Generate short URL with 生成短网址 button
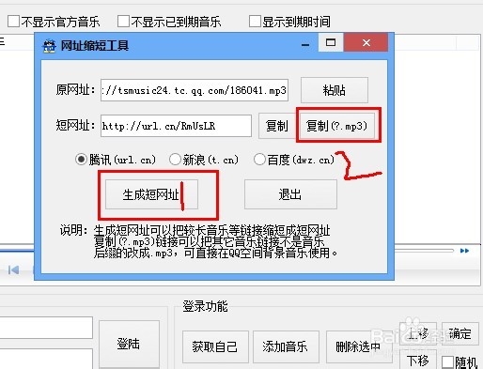 tap(151, 194)
